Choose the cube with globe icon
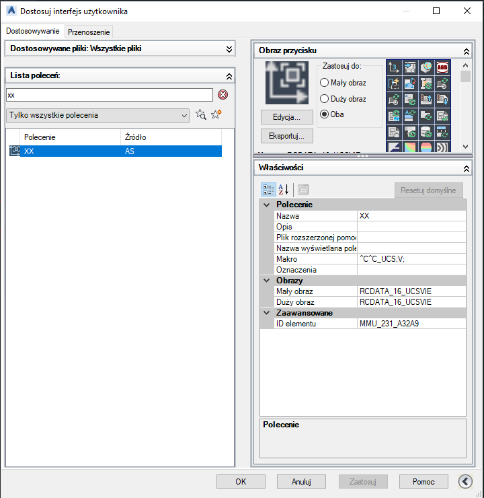 (x=426, y=67)
